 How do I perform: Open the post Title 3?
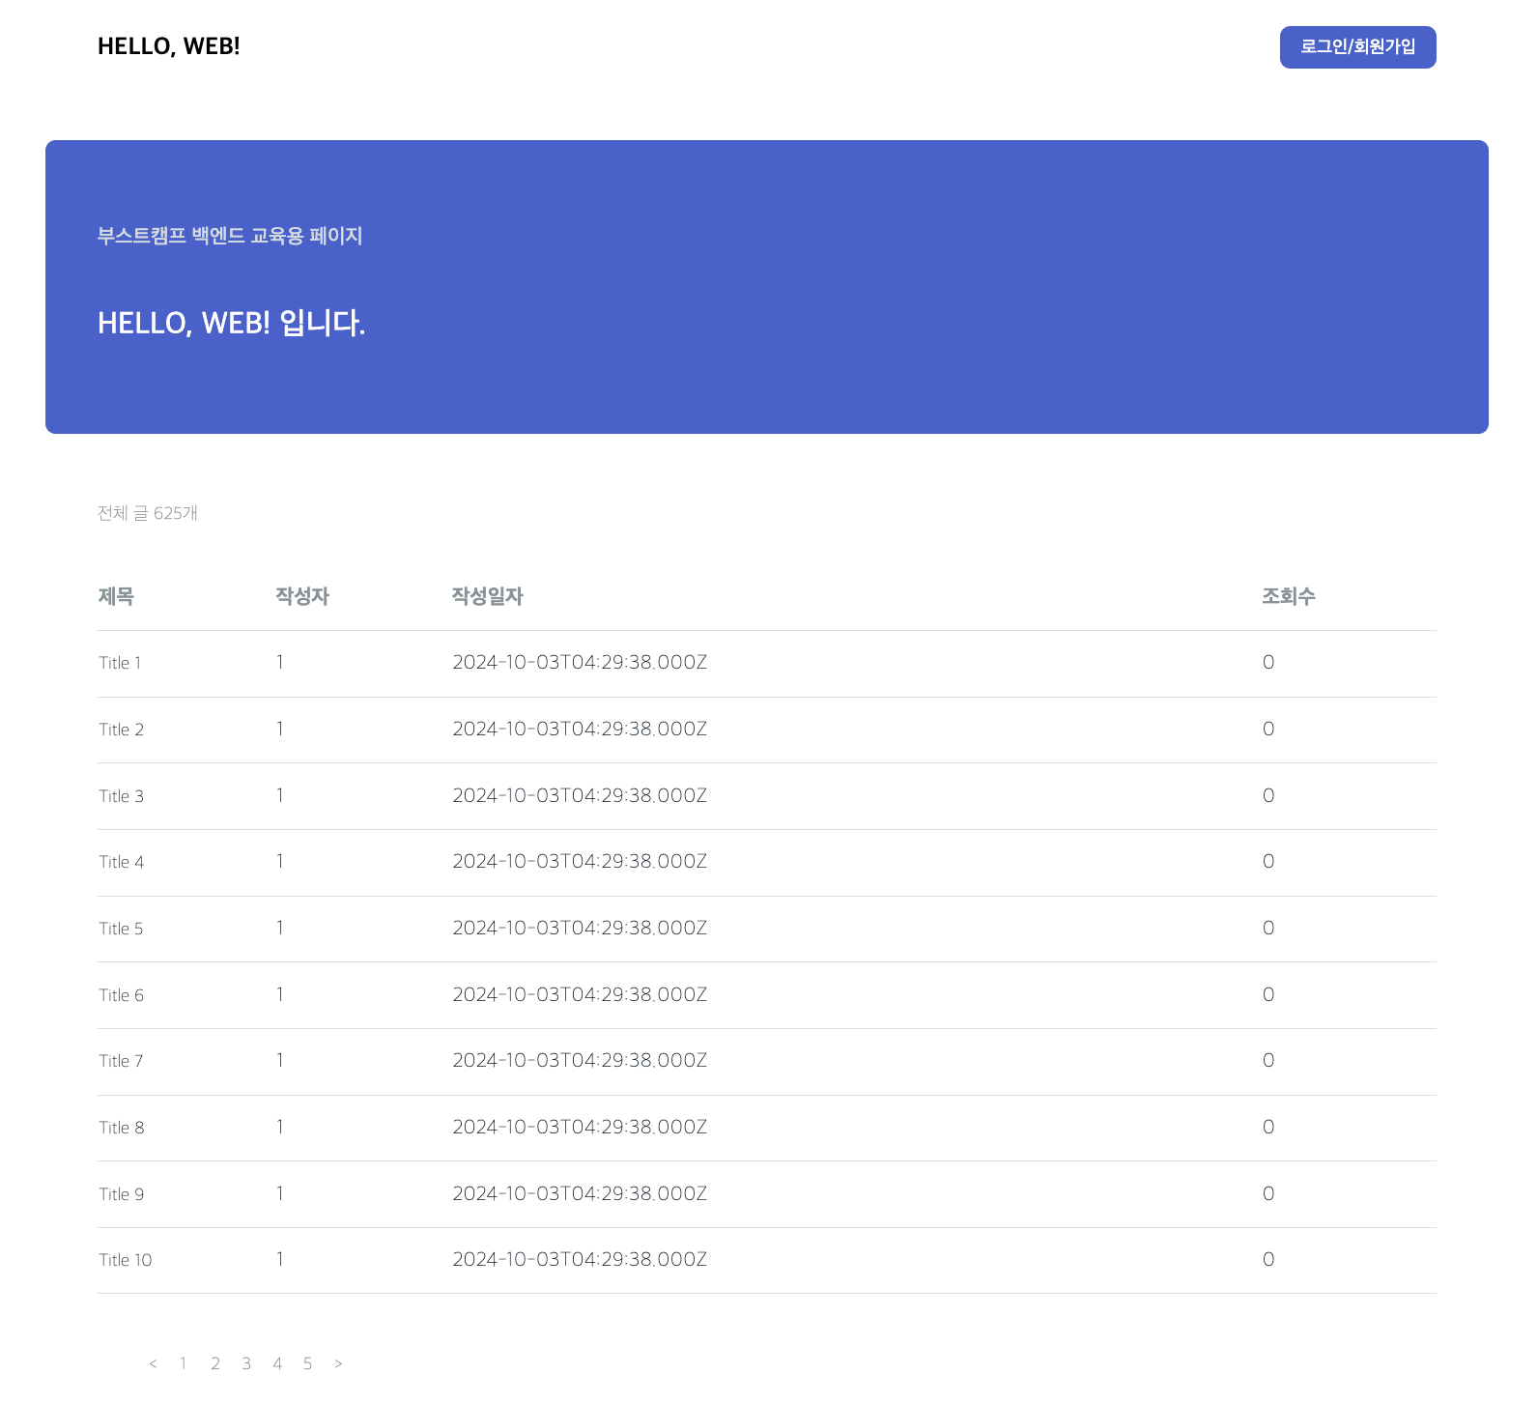[121, 796]
